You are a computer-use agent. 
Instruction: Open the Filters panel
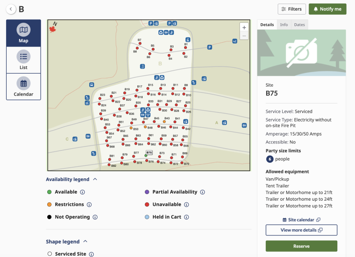coord(291,9)
